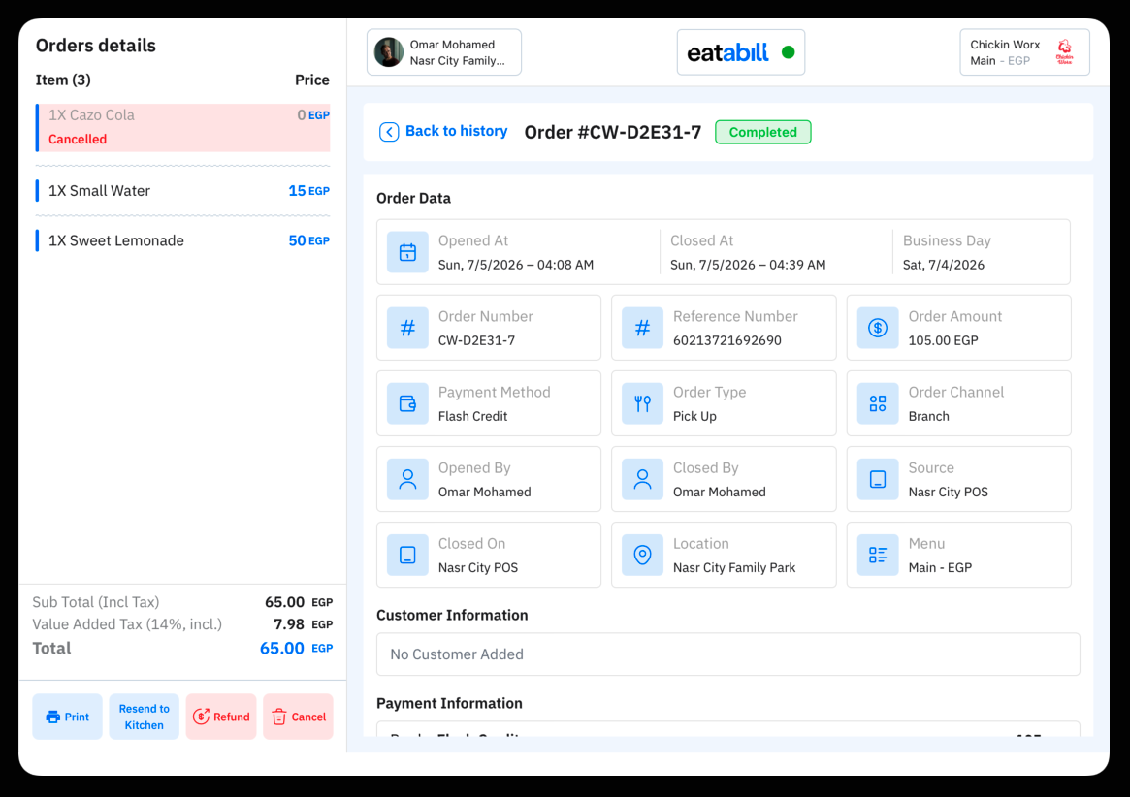Click the dollar icon for Order Amount
Viewport: 1130px width, 797px height.
[877, 328]
